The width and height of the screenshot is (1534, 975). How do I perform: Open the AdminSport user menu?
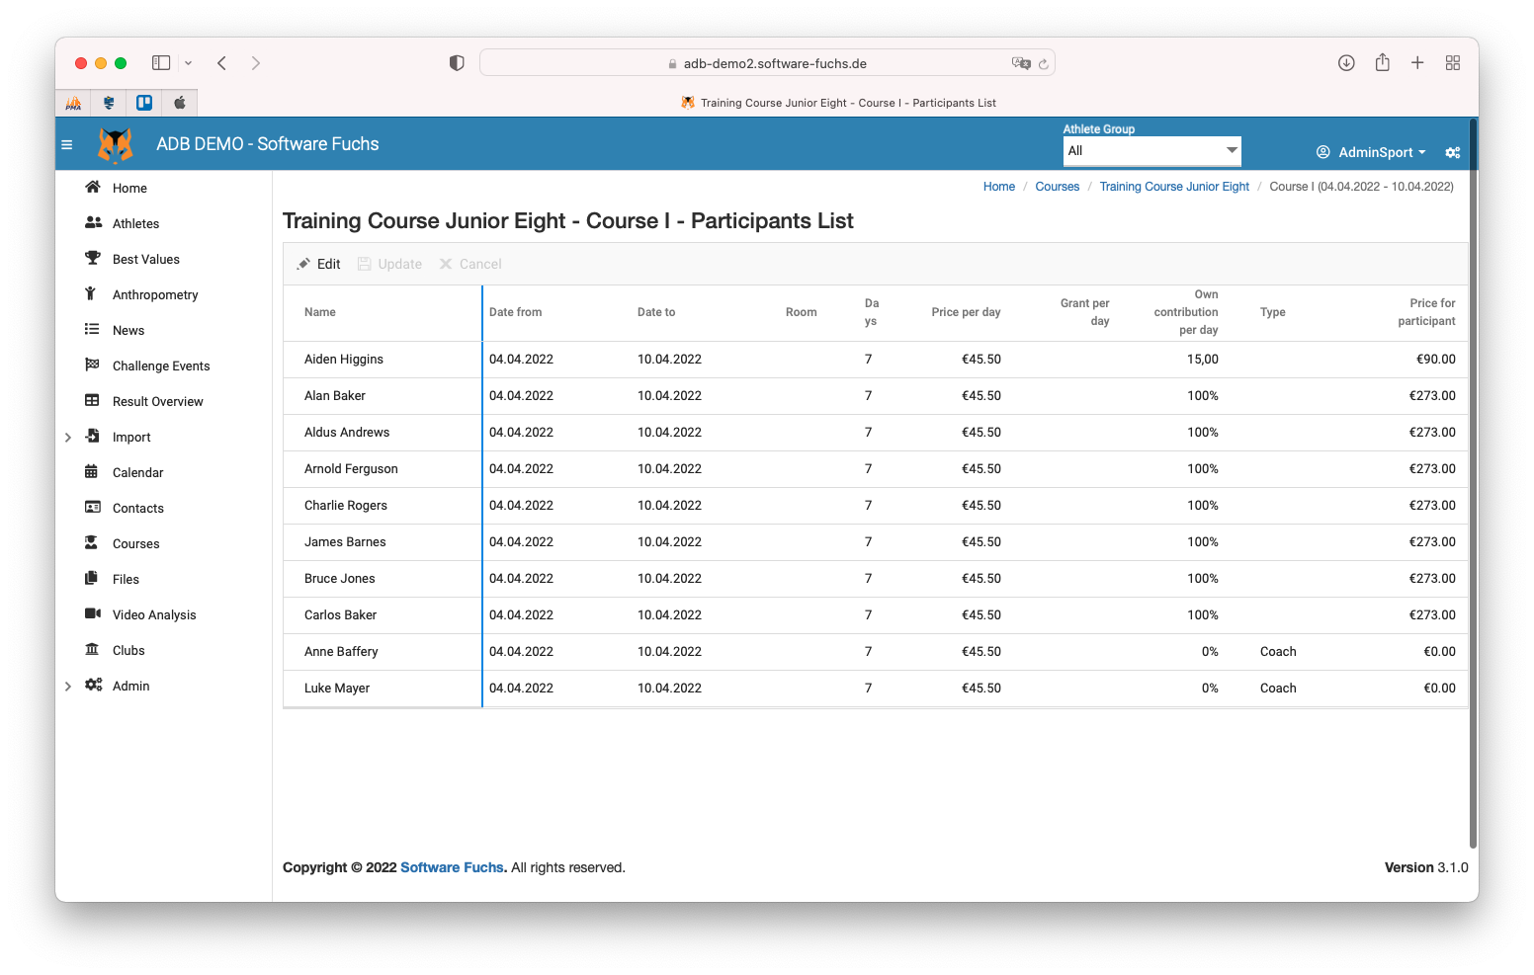(1371, 153)
